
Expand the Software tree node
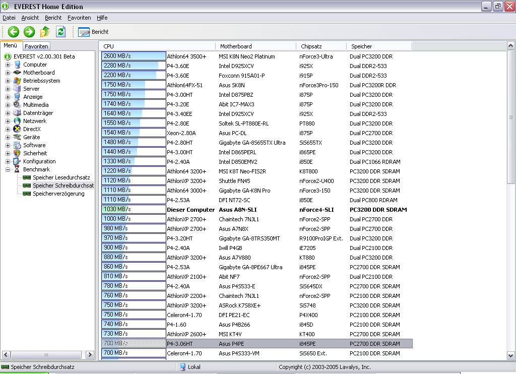tap(8, 145)
